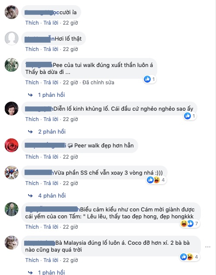Open the three-dots options on Malaysia comment
216x275 pixels.
[x=208, y=247]
